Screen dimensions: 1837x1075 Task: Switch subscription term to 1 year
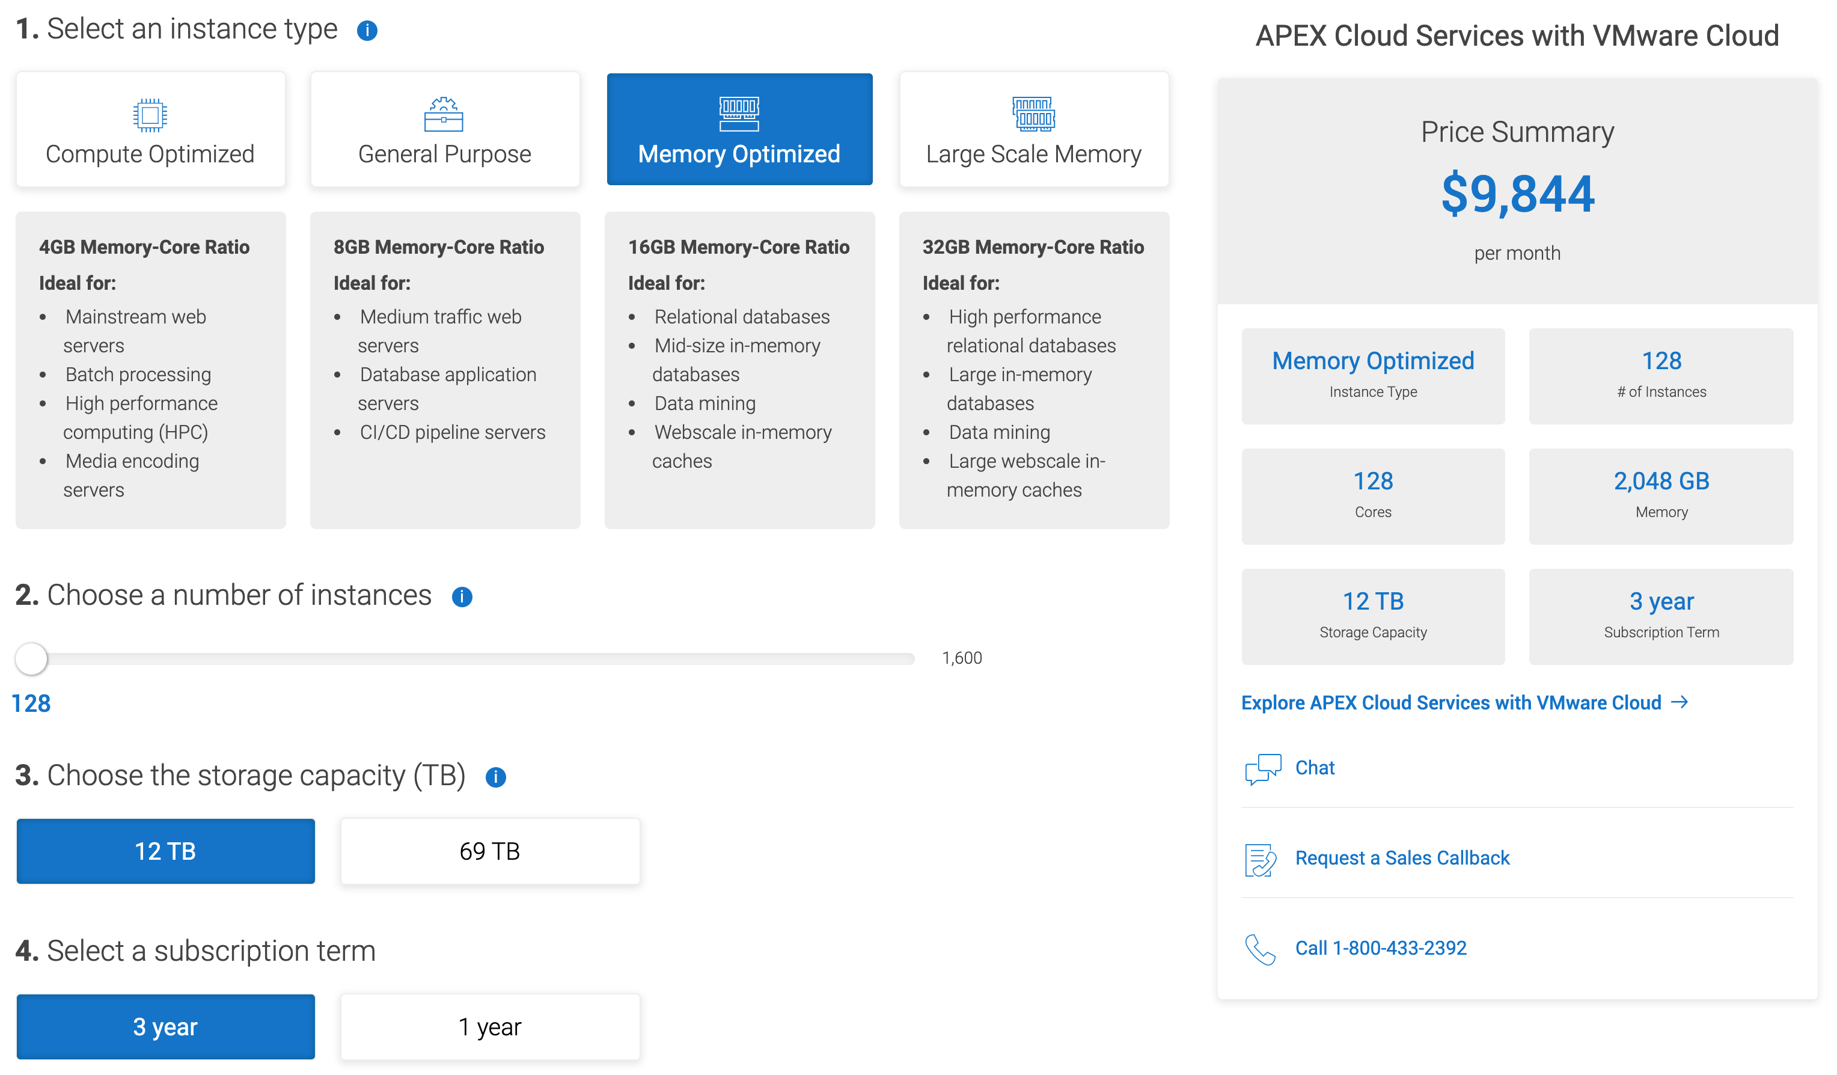point(489,1026)
